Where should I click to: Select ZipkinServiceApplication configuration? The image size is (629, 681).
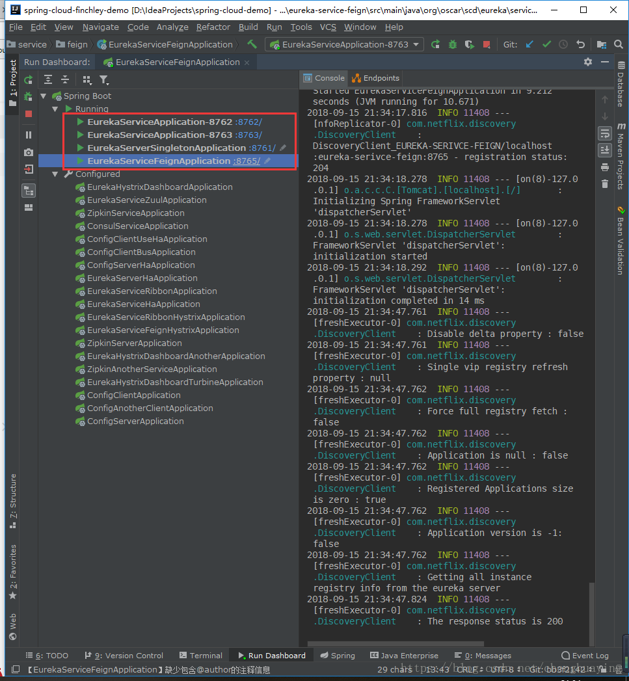pyautogui.click(x=135, y=213)
